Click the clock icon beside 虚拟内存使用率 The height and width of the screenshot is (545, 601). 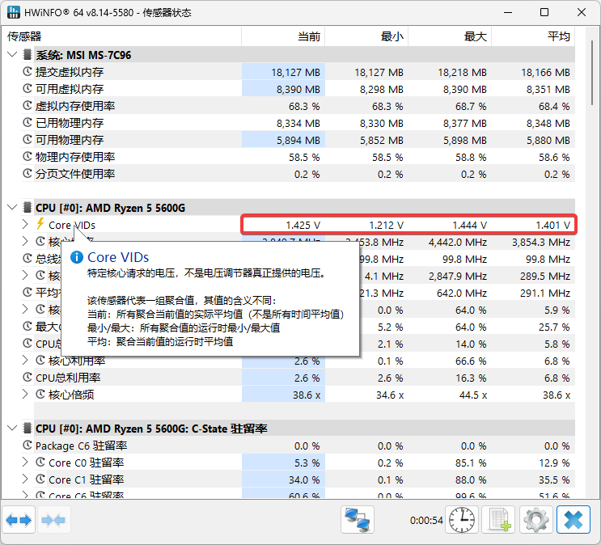pyautogui.click(x=28, y=105)
